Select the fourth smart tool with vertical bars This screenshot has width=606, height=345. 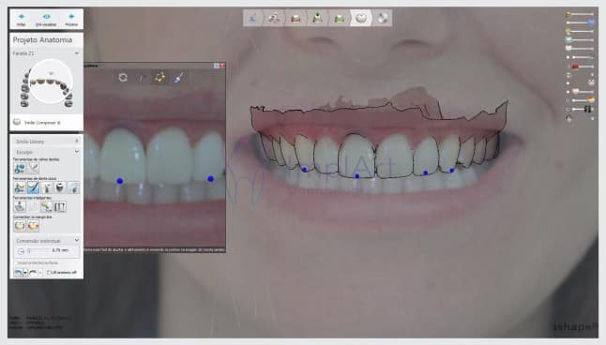pos(60,206)
